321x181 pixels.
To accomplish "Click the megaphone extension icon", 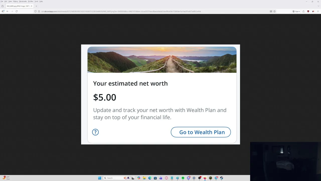I will click(313, 11).
